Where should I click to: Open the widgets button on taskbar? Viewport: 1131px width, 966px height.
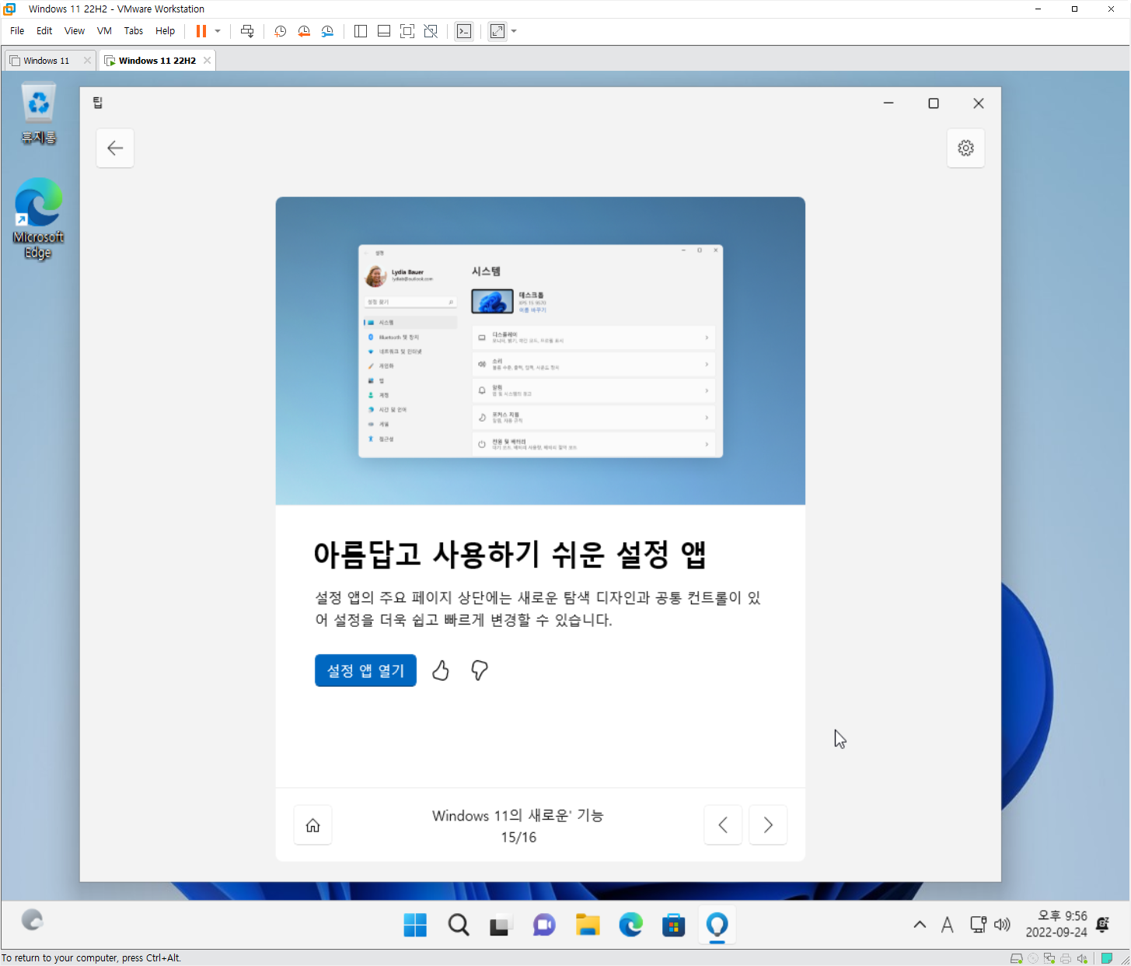pyautogui.click(x=32, y=920)
